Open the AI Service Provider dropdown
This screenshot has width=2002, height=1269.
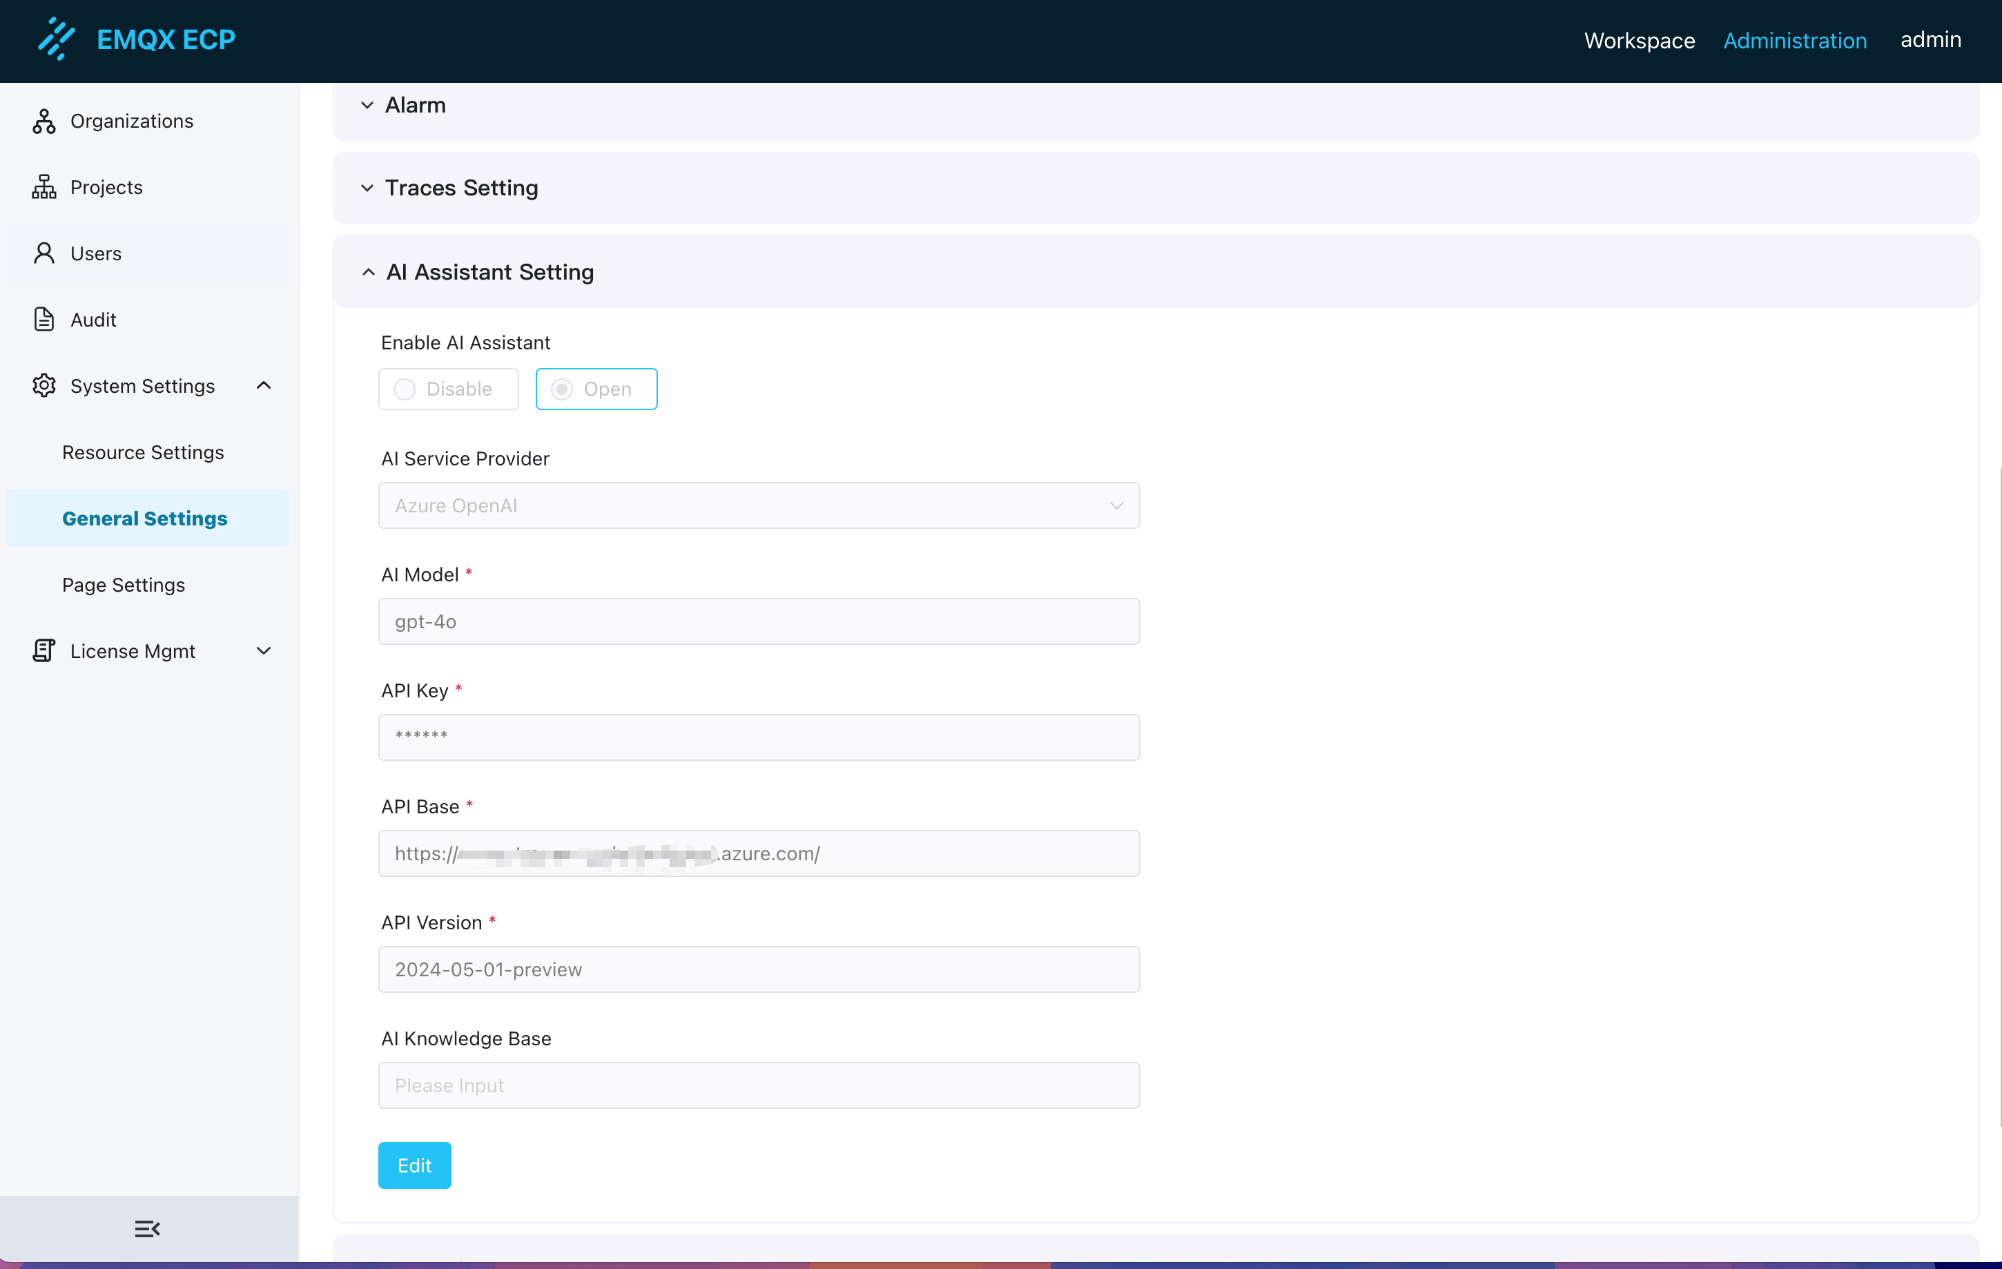tap(758, 505)
